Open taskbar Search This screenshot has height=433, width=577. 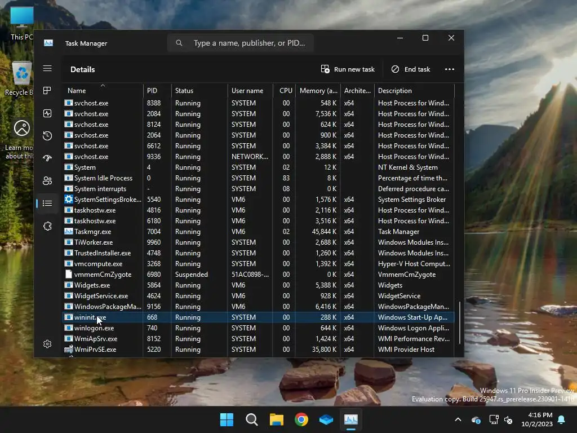click(x=252, y=419)
